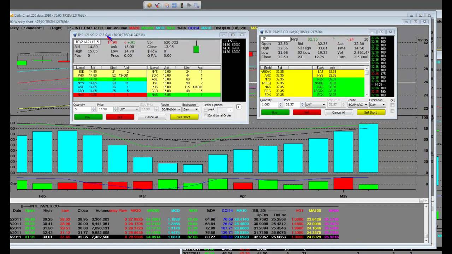The height and width of the screenshot is (254, 452).
Task: Select the green BOX 14.70 bid row
Action: [110, 79]
